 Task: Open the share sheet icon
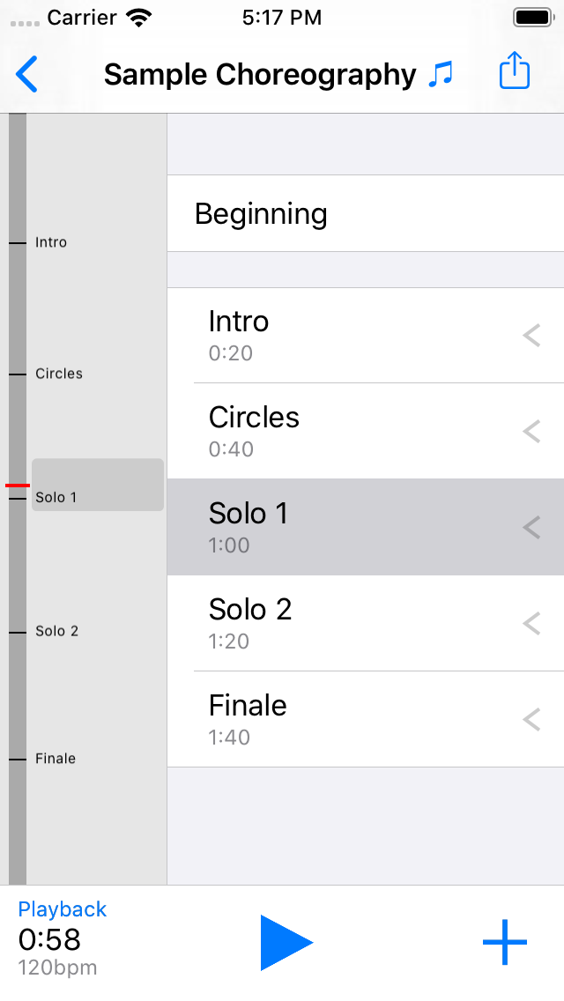pyautogui.click(x=515, y=71)
